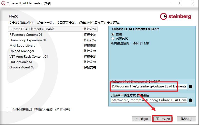Select Cubase LE AI Elements 8 64bit package

click(32, 29)
